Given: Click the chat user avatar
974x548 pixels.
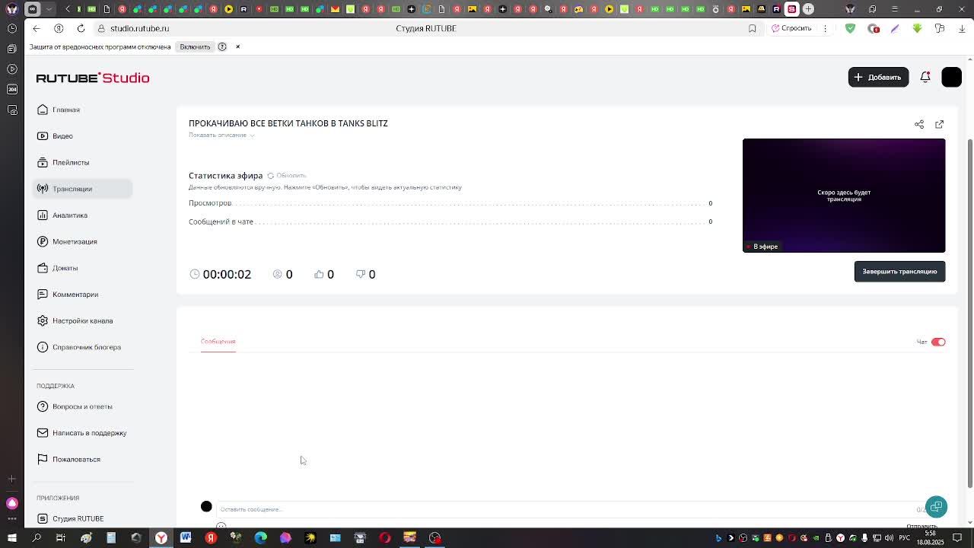Looking at the screenshot, I should pyautogui.click(x=206, y=507).
